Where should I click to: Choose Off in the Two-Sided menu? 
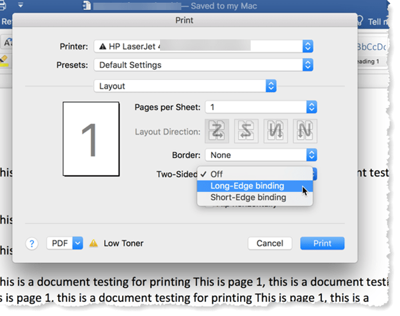point(255,174)
